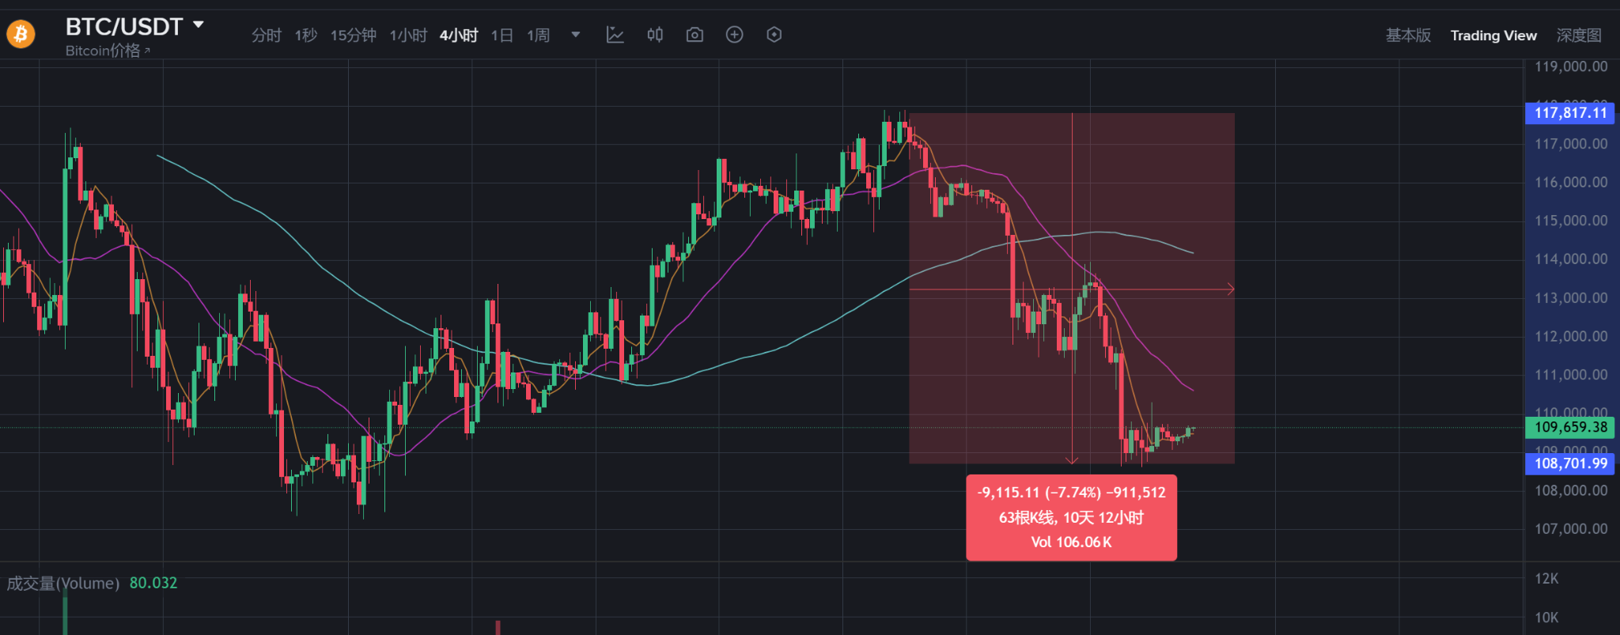Open the indicators line-chart icon
Viewport: 1620px width, 635px height.
click(x=615, y=35)
